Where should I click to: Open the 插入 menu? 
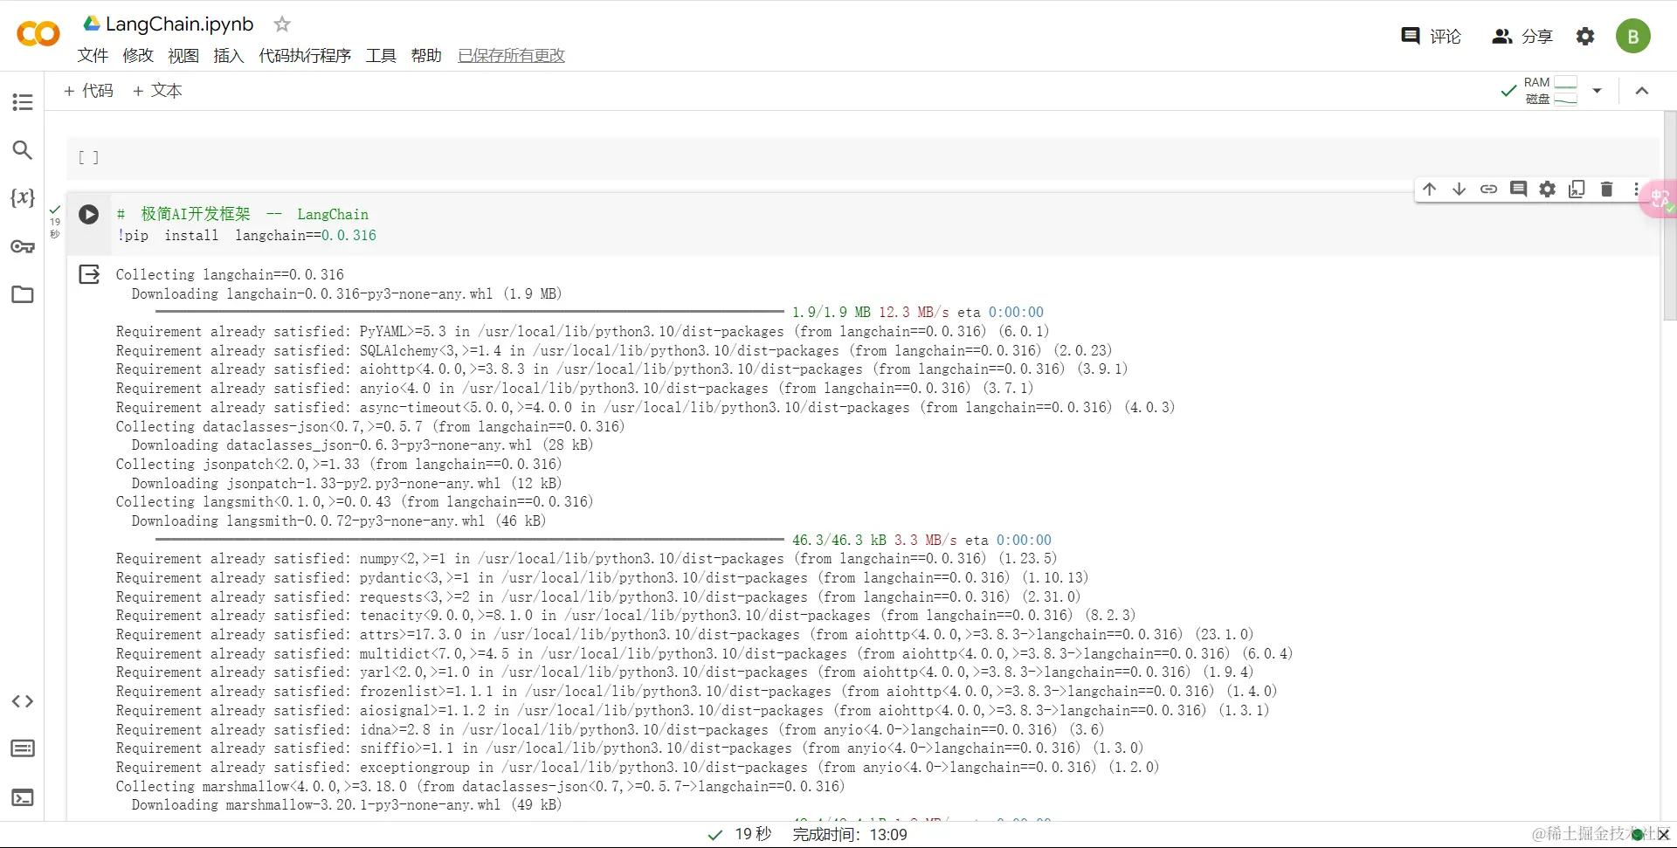click(x=229, y=56)
